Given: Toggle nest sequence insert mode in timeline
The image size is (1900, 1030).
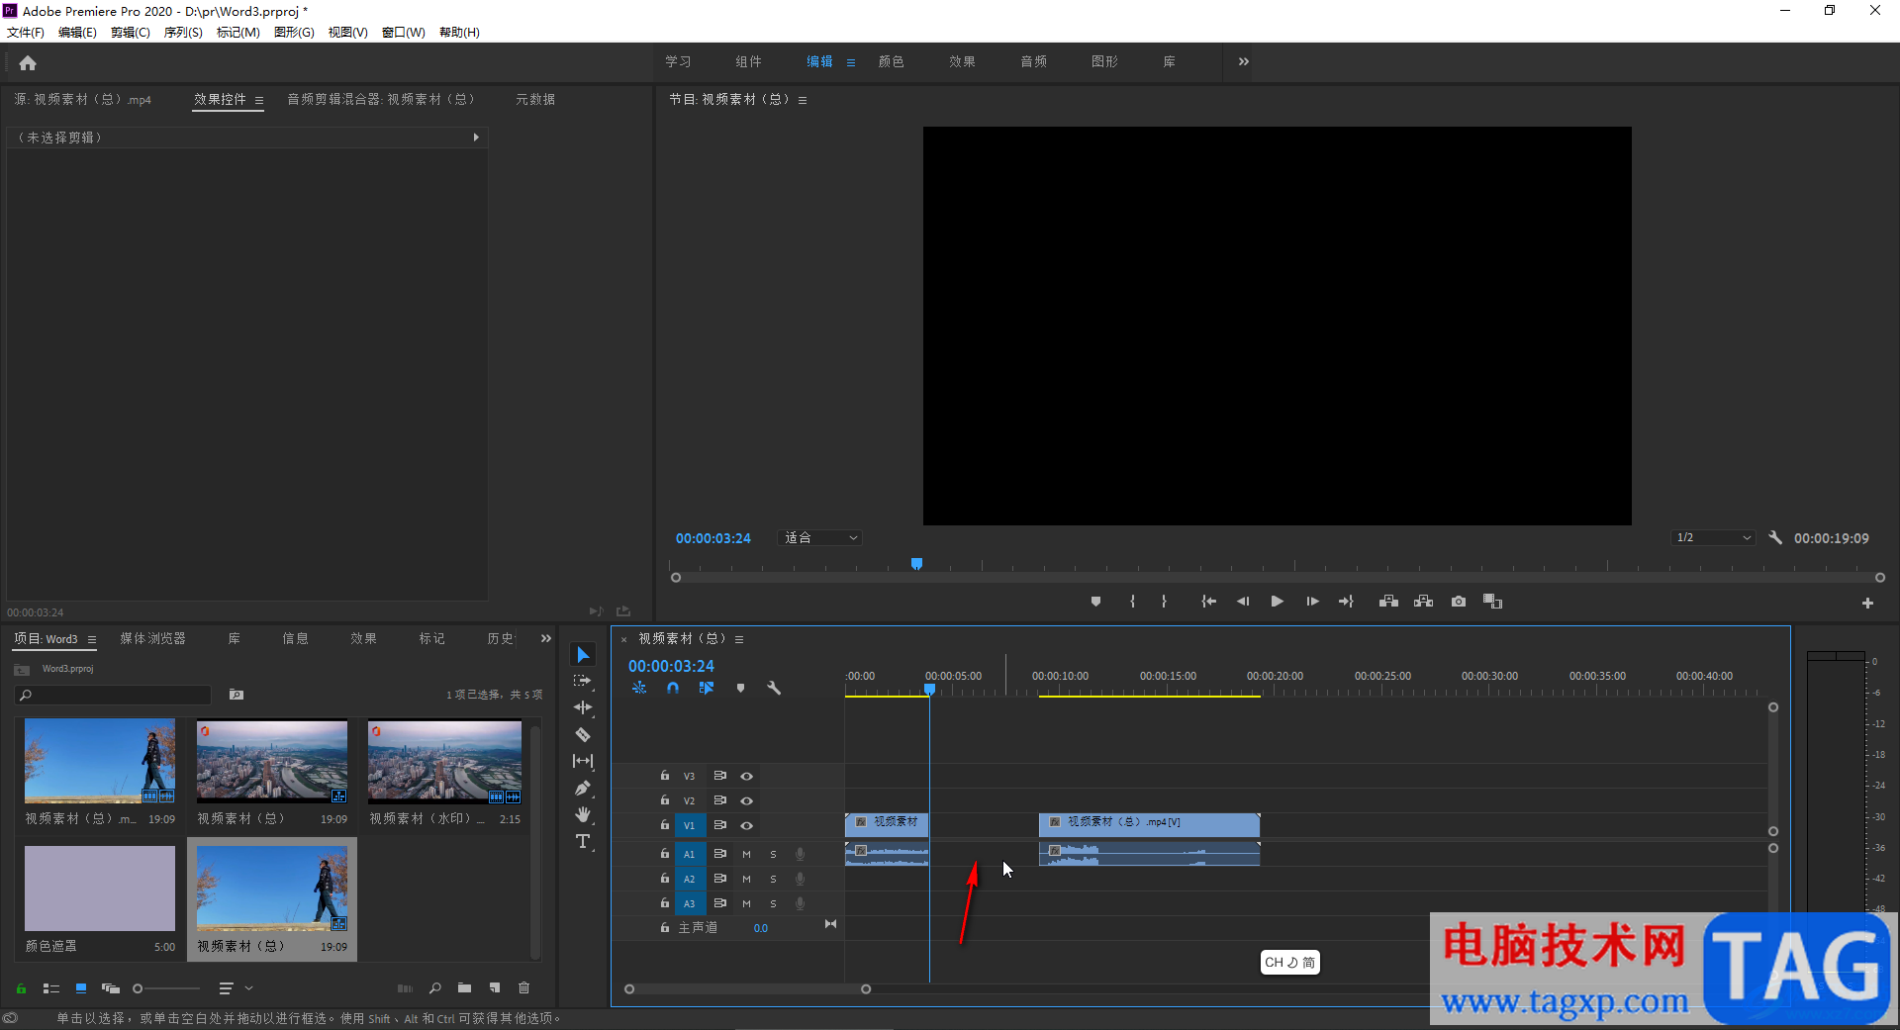Looking at the screenshot, I should (x=639, y=688).
